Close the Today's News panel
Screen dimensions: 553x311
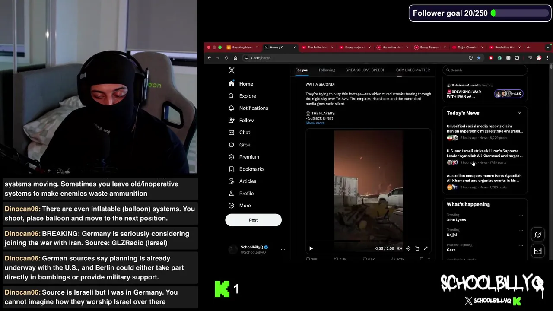[519, 113]
